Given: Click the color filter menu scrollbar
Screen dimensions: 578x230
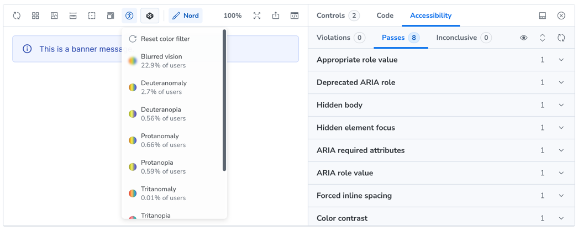Looking at the screenshot, I should click(224, 100).
